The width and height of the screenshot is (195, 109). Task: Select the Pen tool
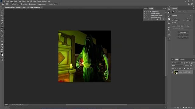(2, 36)
